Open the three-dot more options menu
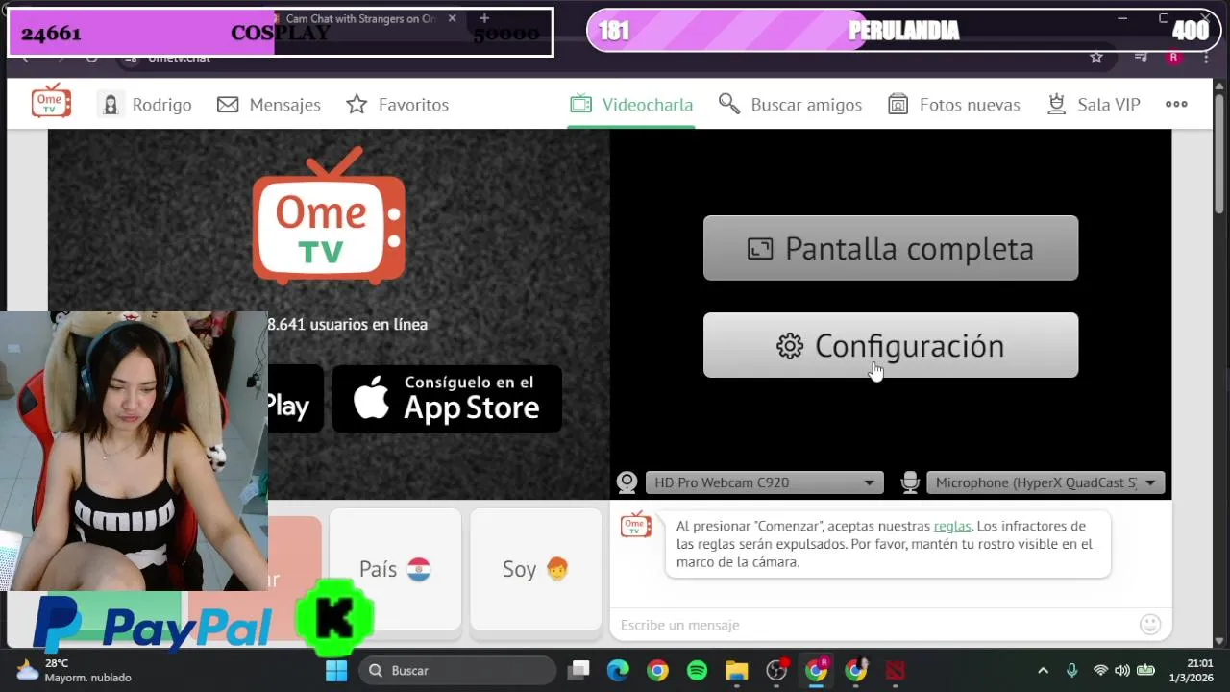The width and height of the screenshot is (1230, 692). (x=1176, y=105)
